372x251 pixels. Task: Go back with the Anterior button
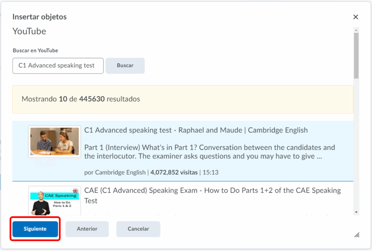(x=87, y=229)
